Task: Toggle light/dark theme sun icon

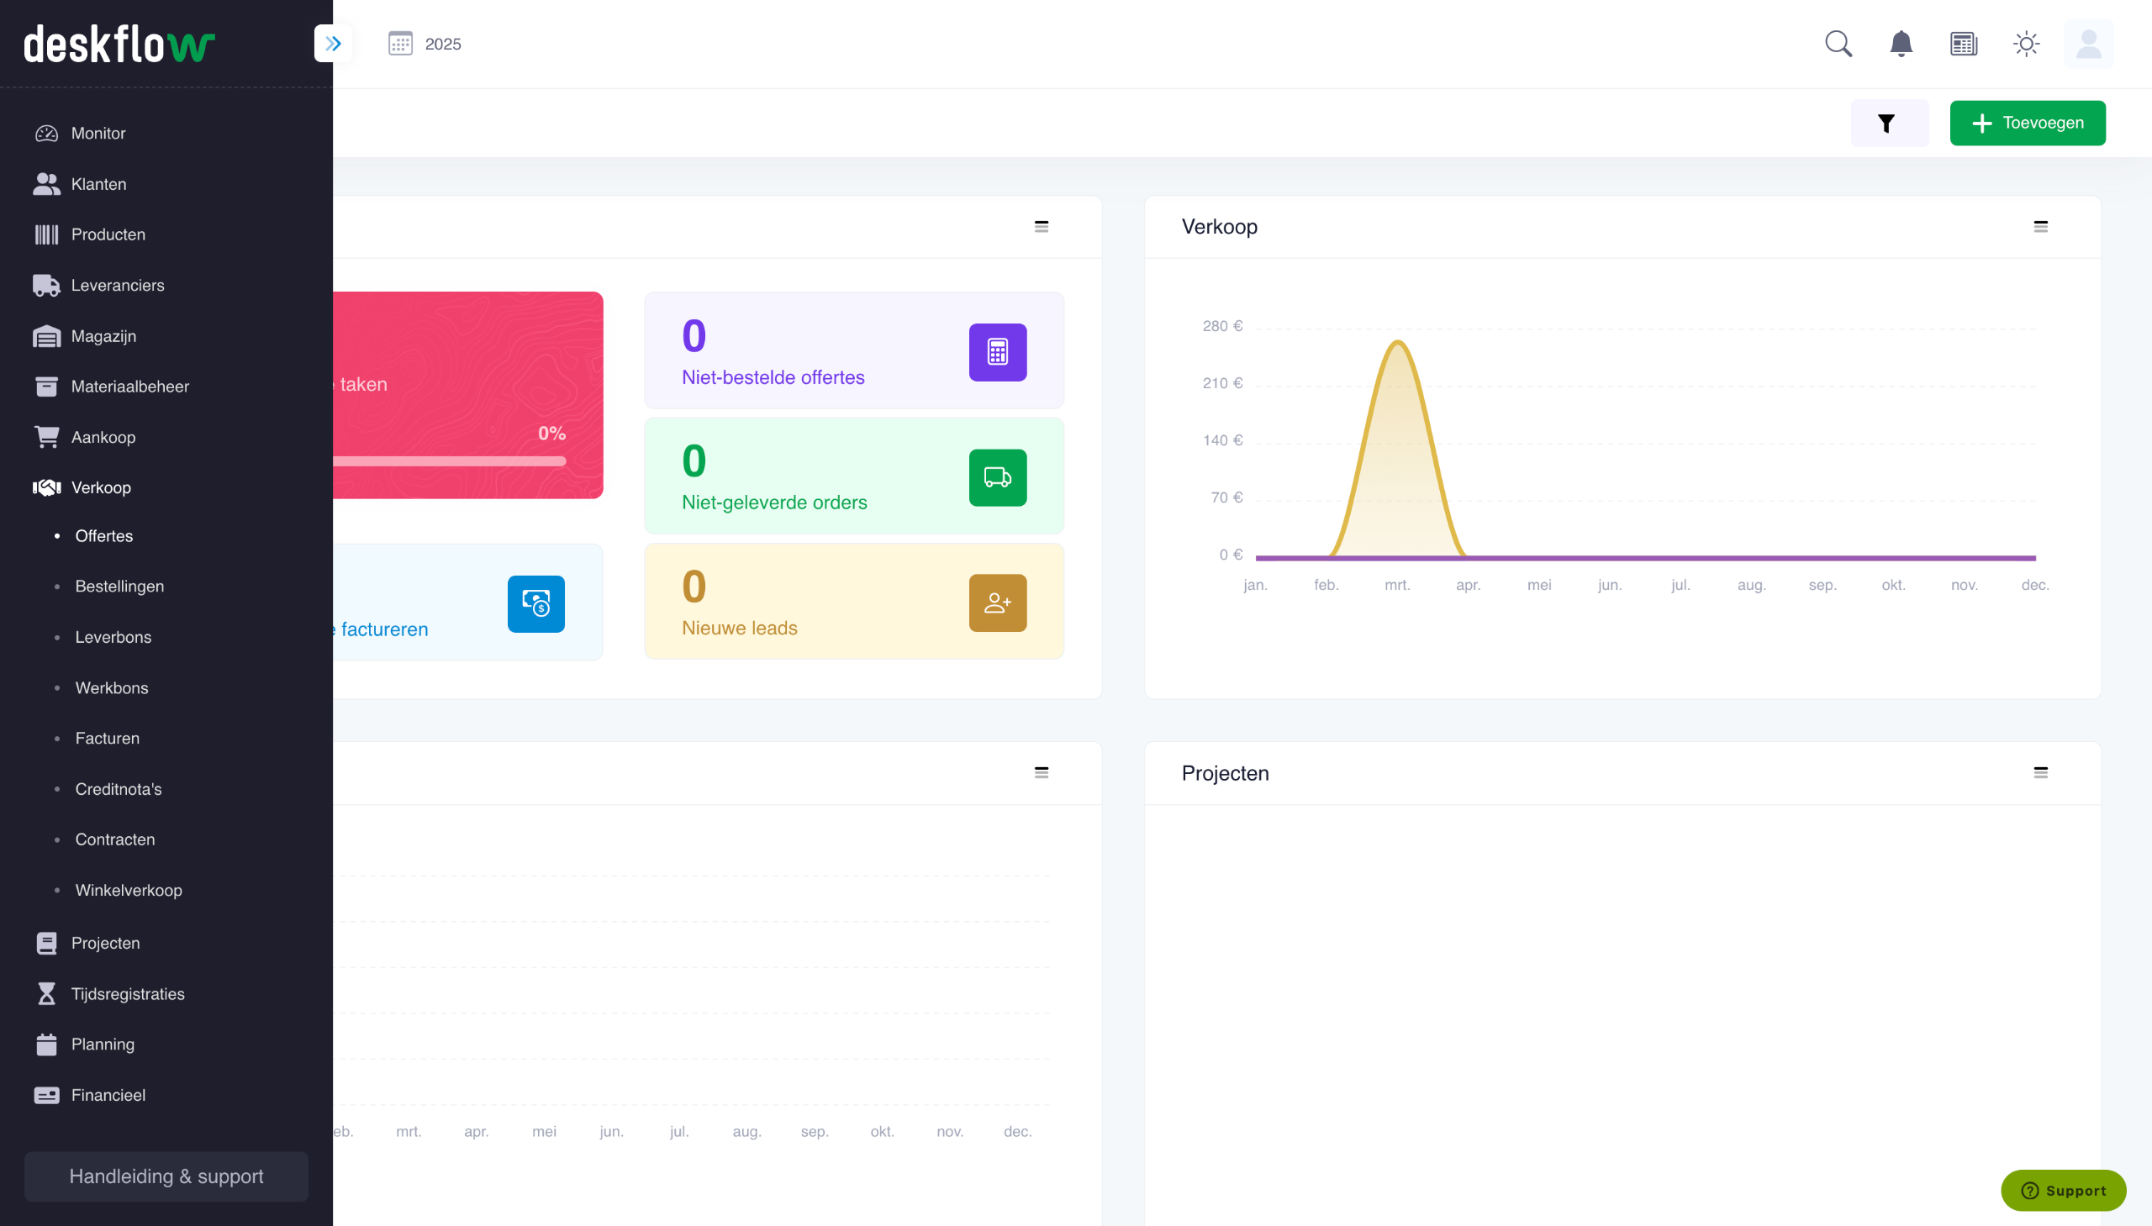Action: click(x=2026, y=44)
